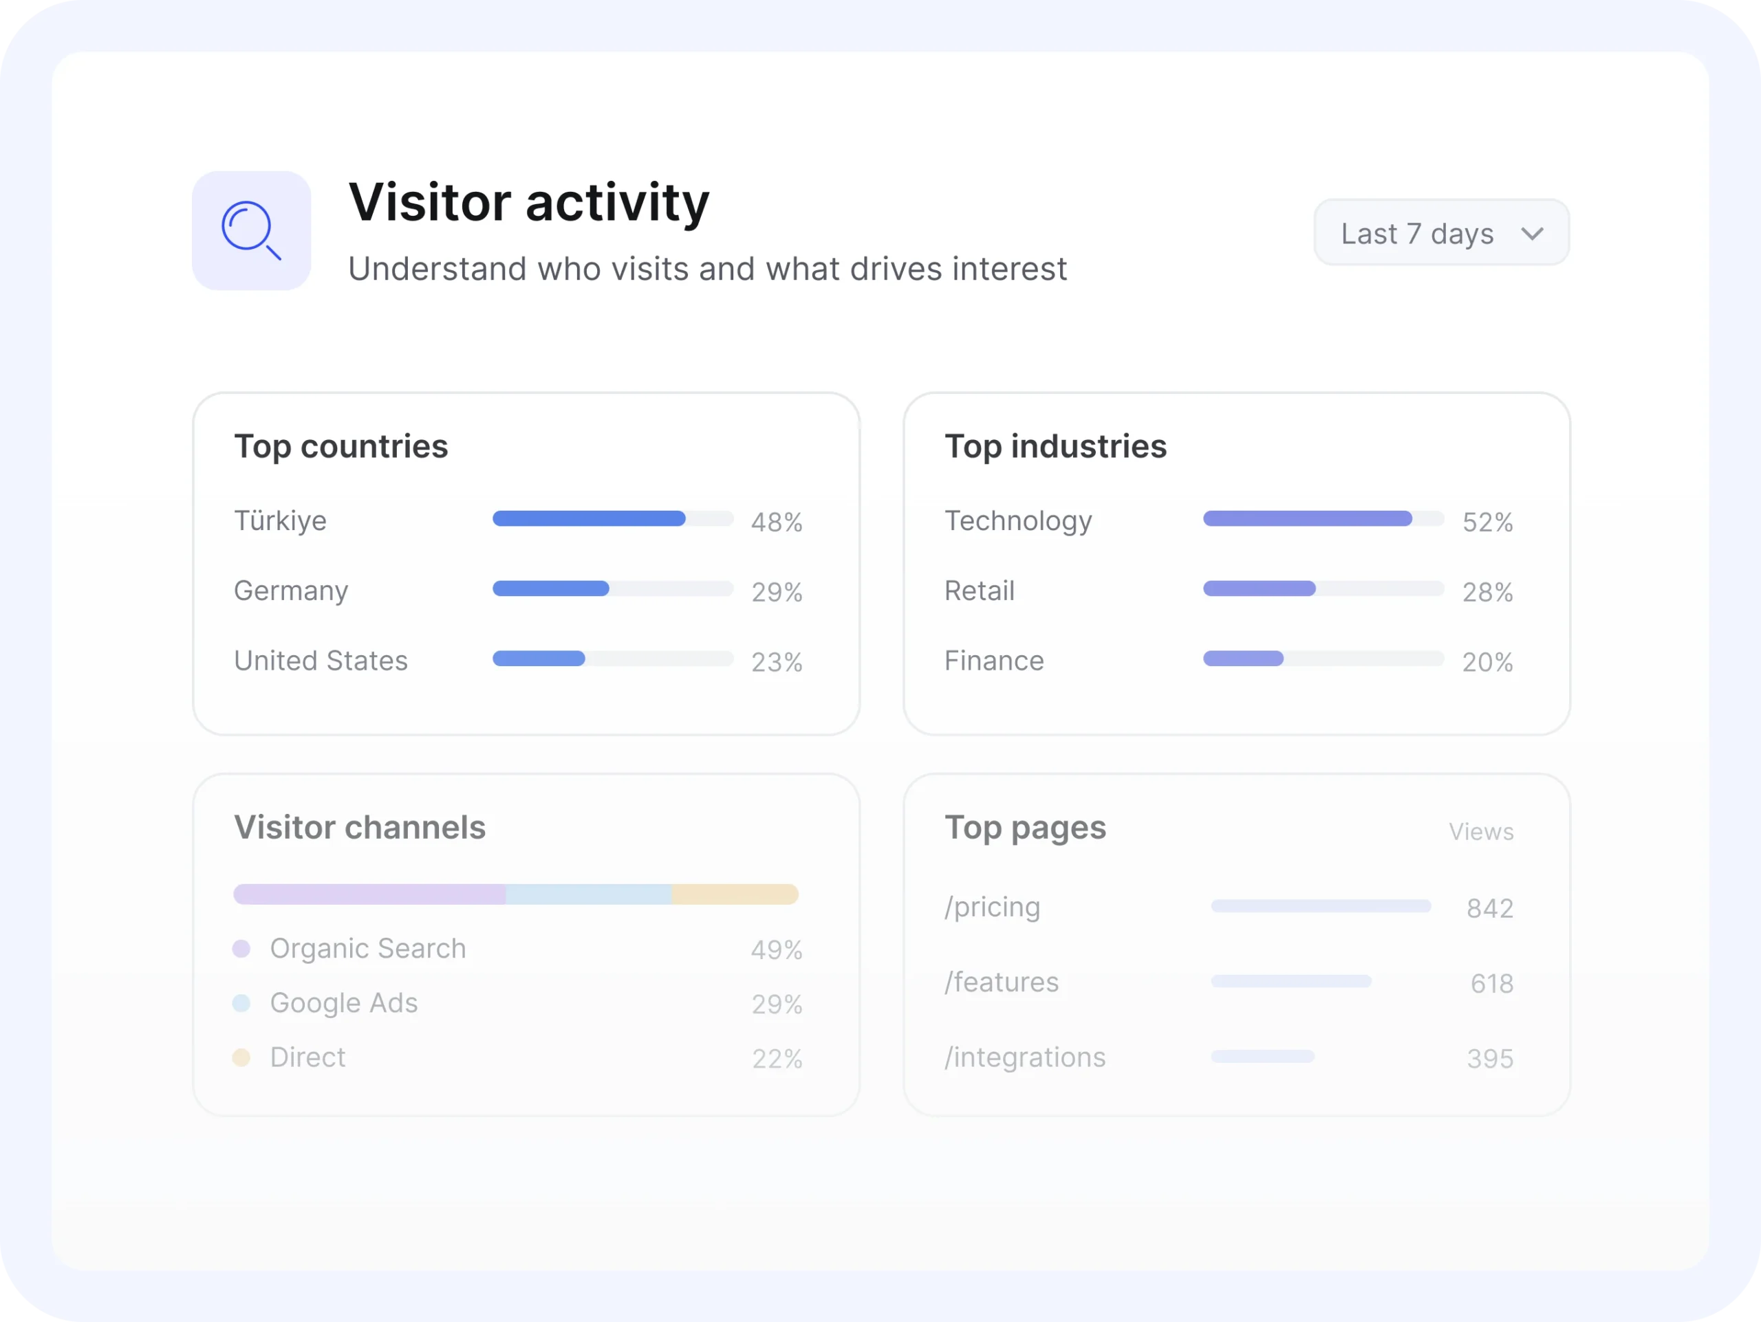Click the Top countries card title
Image resolution: width=1761 pixels, height=1322 pixels.
(341, 446)
